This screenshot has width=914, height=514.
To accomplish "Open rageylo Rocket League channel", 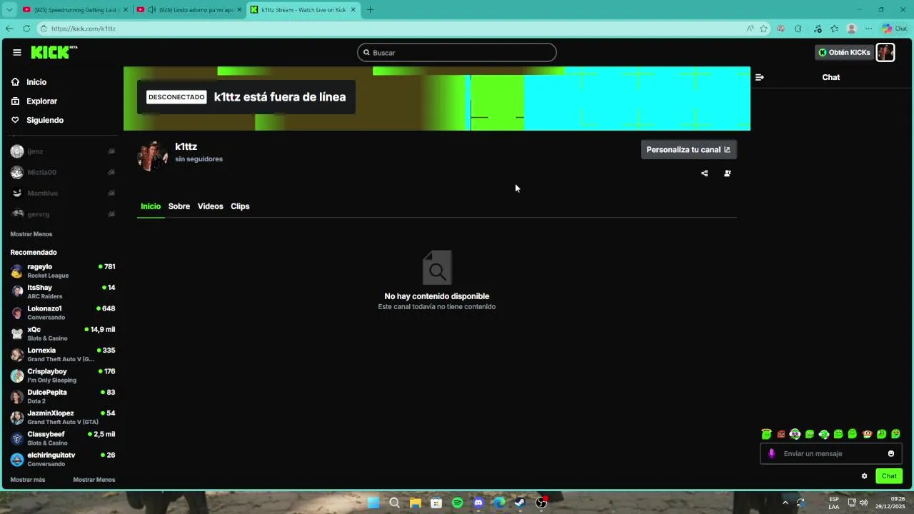I will pyautogui.click(x=63, y=271).
